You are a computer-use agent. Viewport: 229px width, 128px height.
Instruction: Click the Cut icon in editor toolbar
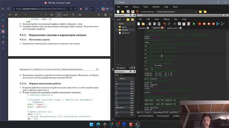pyautogui.click(x=175, y=24)
